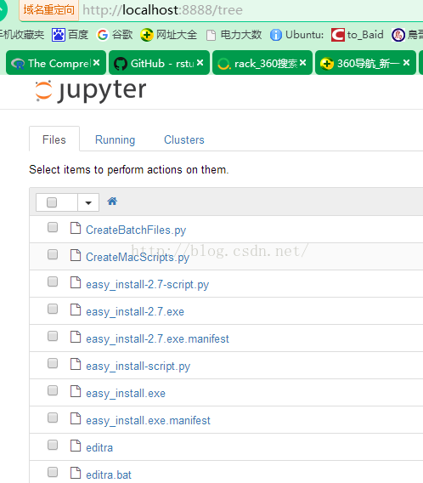Screen dimensions: 423x483
Task: Check the CreateMacScripts.py checkbox
Action: point(53,254)
